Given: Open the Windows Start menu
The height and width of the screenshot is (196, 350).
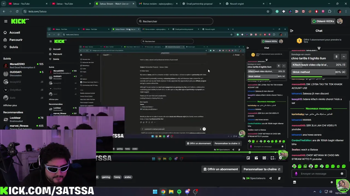Looking at the screenshot, I should [x=155, y=192].
